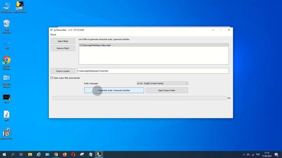Image resolution: width=282 pixels, height=158 pixels.
Task: Minimize the pyTranscriber window
Action: click(213, 30)
